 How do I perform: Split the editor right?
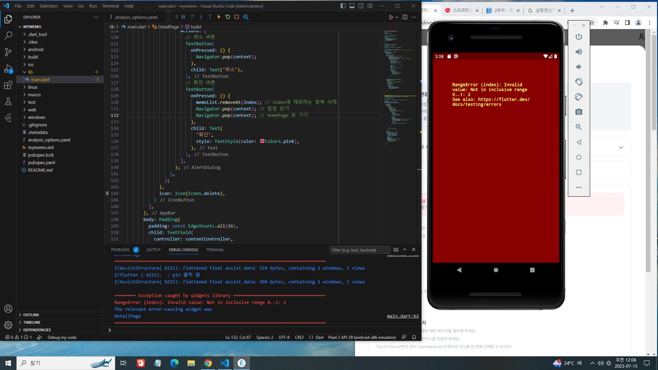[x=405, y=17]
